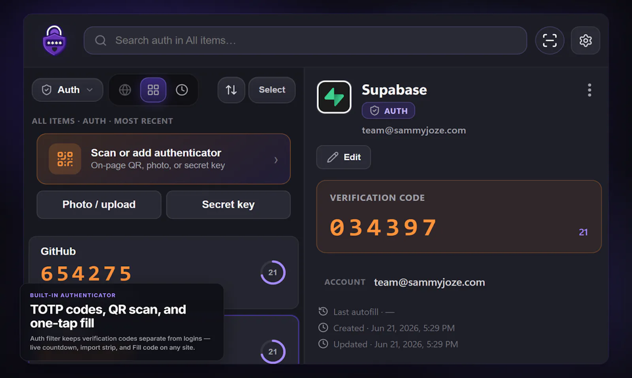Image resolution: width=632 pixels, height=378 pixels.
Task: Open Scan or add authenticator card
Action: click(x=164, y=159)
